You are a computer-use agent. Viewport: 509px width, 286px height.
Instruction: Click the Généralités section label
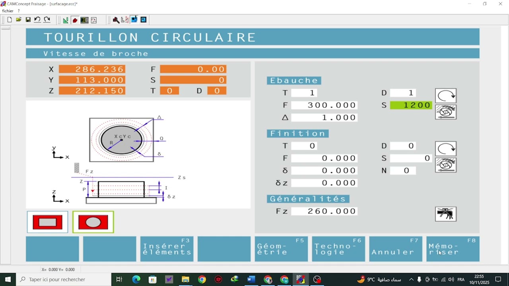click(308, 199)
